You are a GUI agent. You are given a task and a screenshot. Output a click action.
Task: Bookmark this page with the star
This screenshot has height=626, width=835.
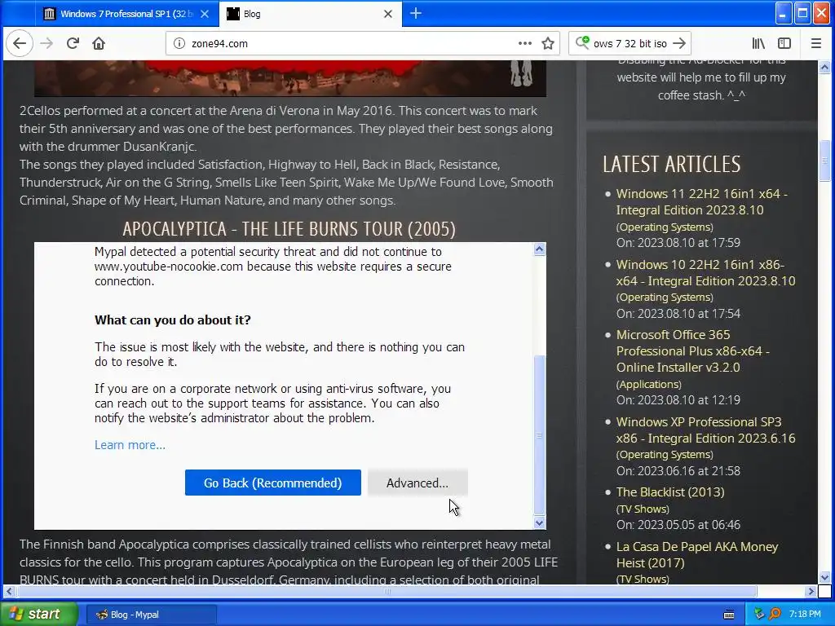(x=548, y=43)
